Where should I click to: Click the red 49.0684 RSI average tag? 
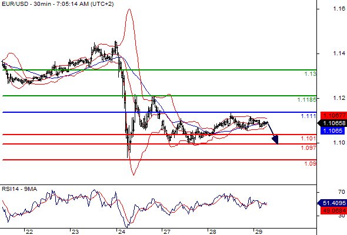pyautogui.click(x=333, y=211)
